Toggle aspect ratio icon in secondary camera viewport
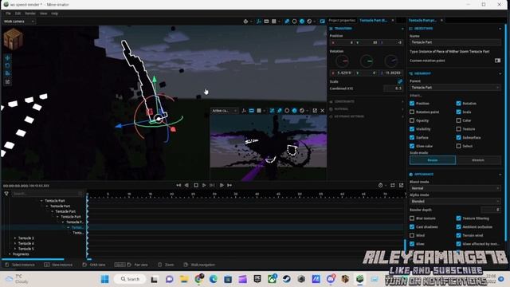Viewport: 510px width, 287px height. pos(252,111)
